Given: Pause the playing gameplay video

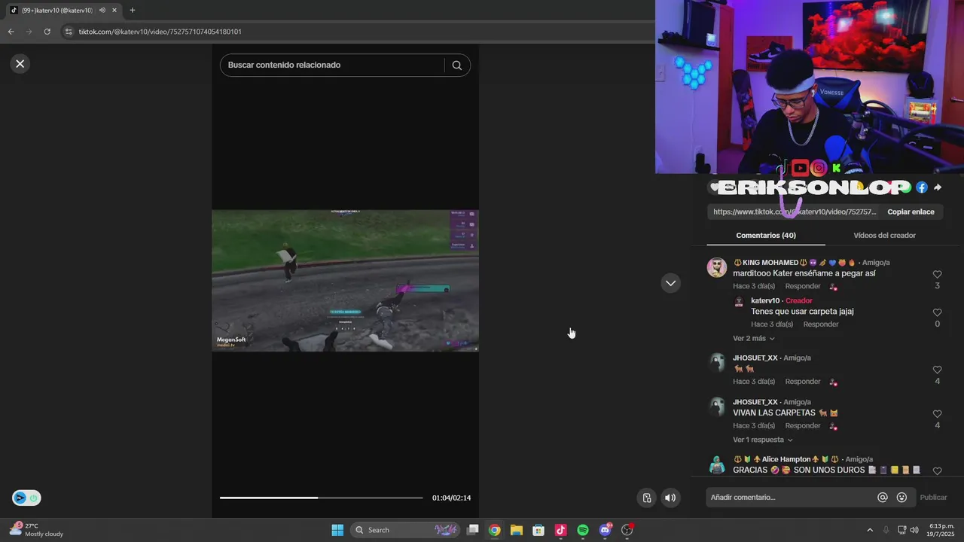Looking at the screenshot, I should [345, 281].
